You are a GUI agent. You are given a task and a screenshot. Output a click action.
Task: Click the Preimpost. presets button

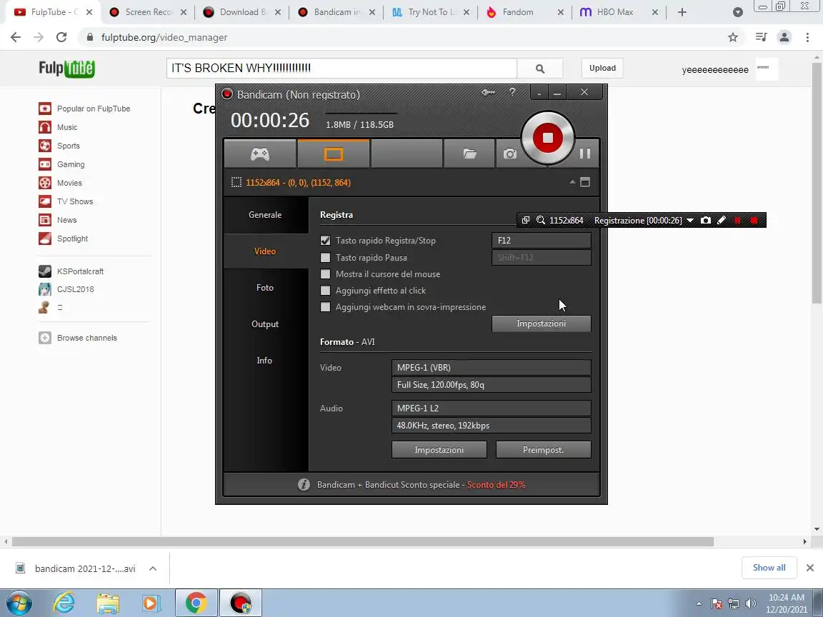tap(543, 450)
